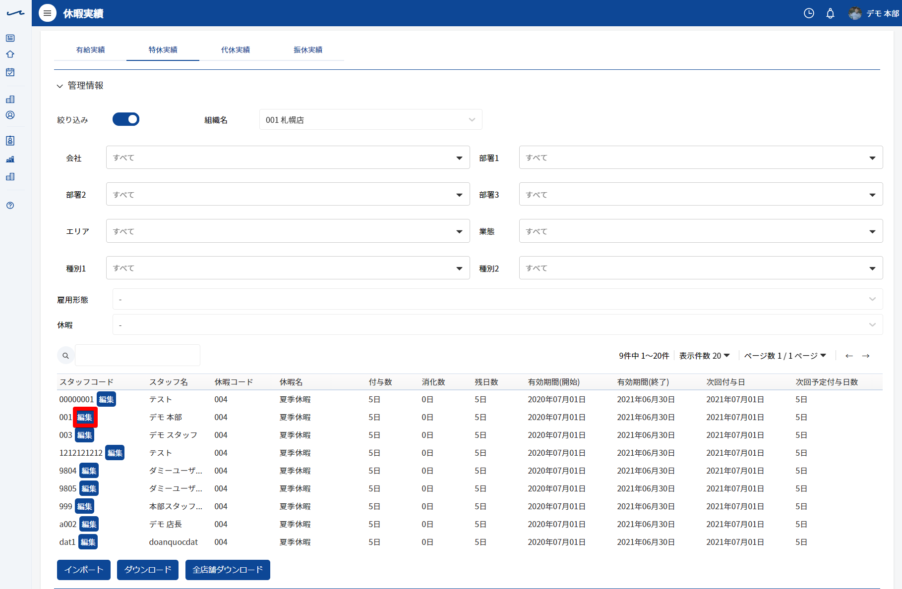Edit staff 999 row
This screenshot has width=902, height=589.
84,506
